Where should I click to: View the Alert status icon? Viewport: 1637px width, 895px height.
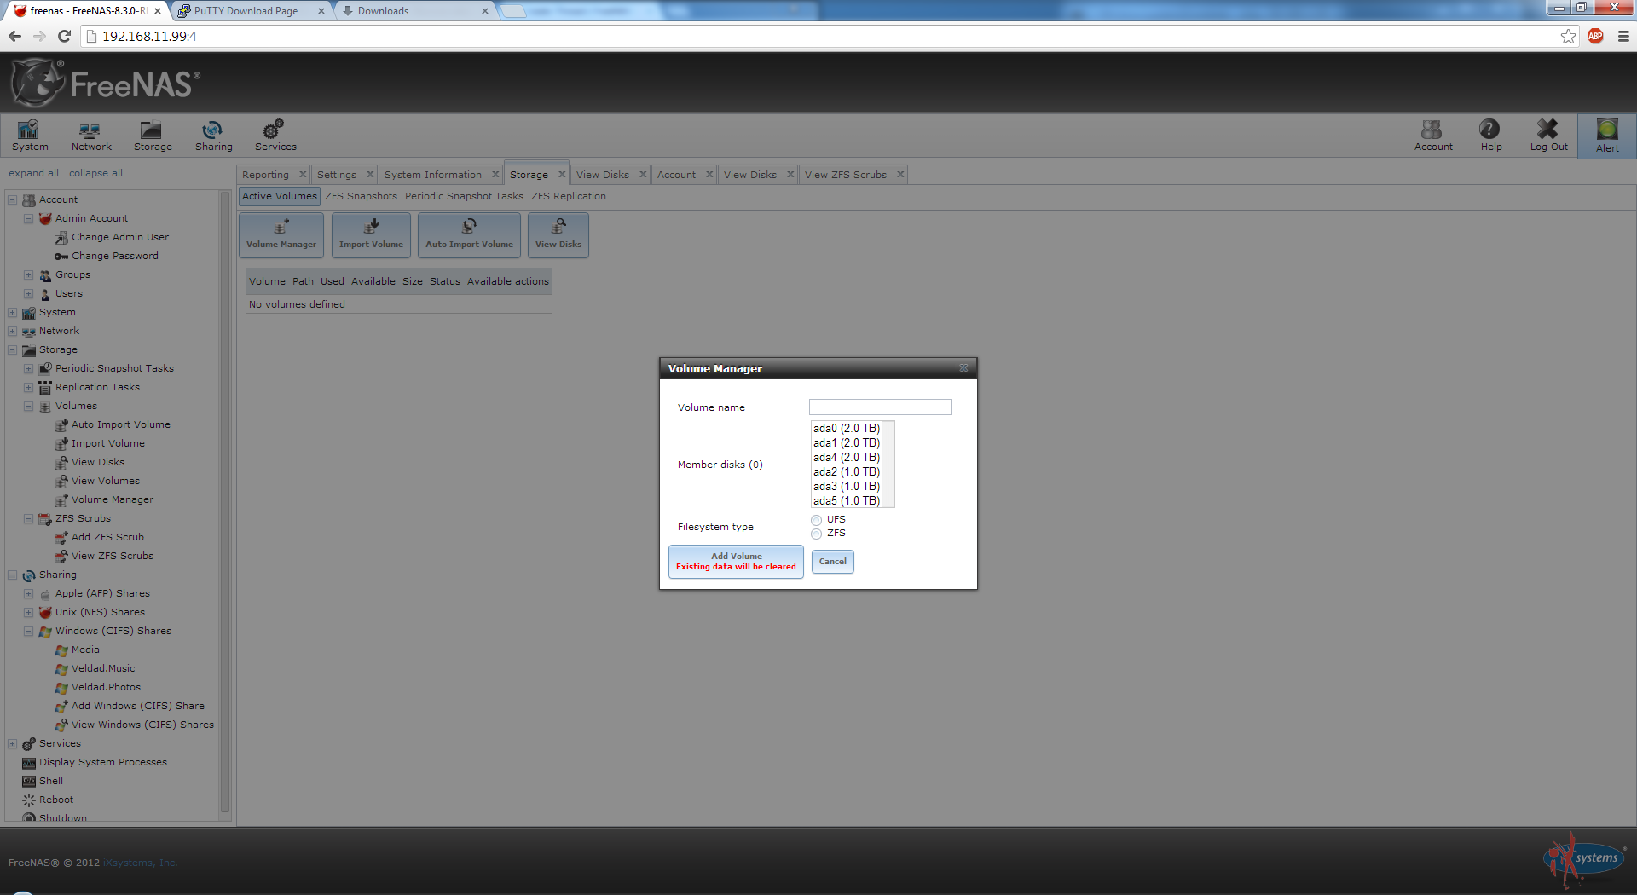pos(1607,136)
